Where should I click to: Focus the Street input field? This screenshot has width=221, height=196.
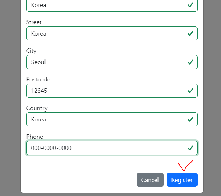tap(106, 33)
